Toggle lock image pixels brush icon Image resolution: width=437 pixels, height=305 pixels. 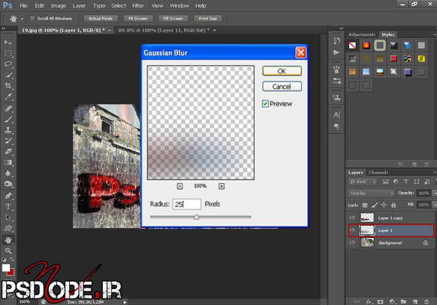374,205
